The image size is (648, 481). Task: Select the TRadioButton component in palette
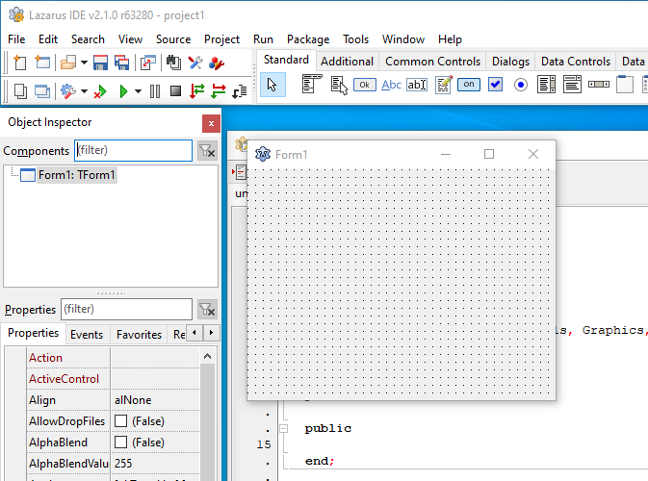521,85
